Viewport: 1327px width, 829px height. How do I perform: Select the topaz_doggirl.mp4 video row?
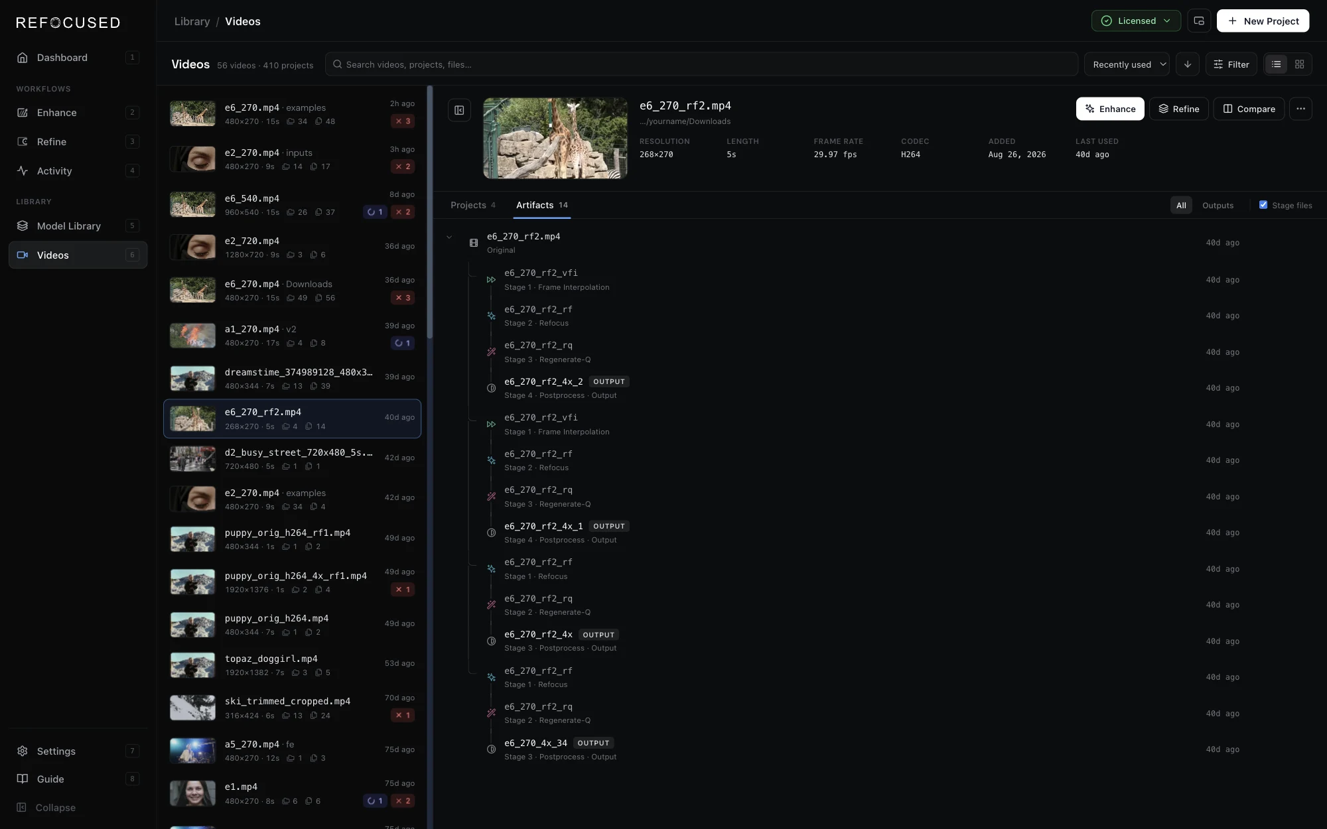(292, 665)
